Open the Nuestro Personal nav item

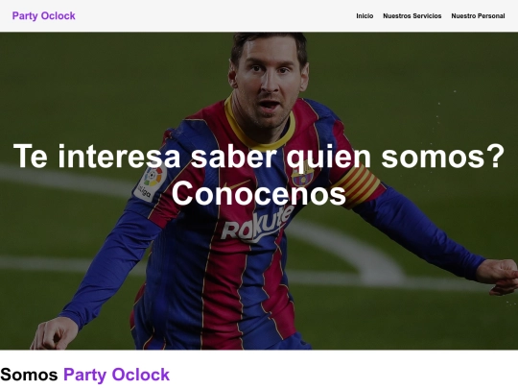point(478,16)
